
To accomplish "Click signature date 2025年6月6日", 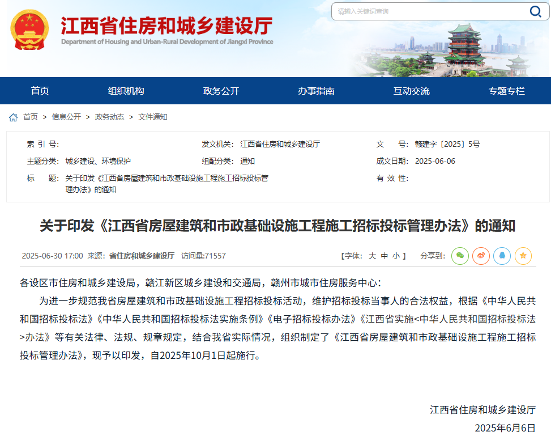I will click(505, 428).
